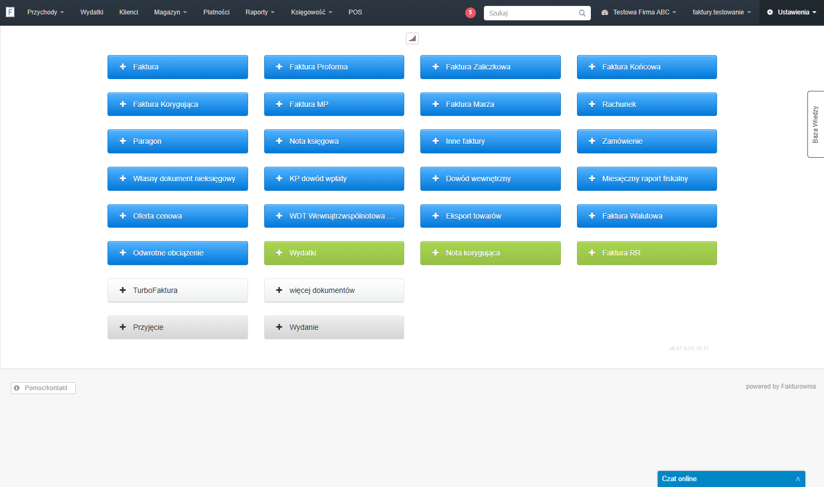824x487 pixels.
Task: Add a Dowód wewnętrzny
Action: tap(490, 179)
